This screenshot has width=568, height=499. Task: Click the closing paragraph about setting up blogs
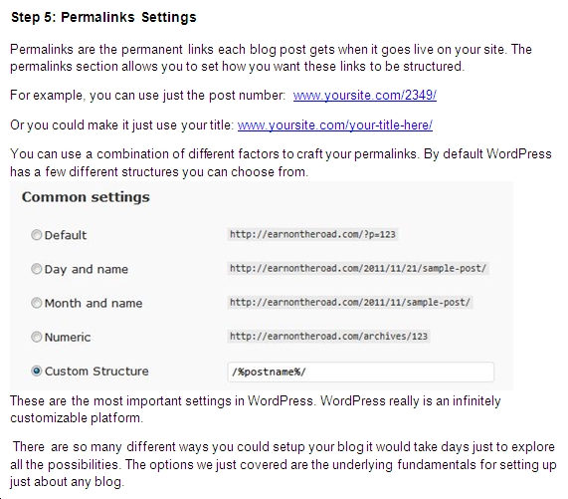284,464
